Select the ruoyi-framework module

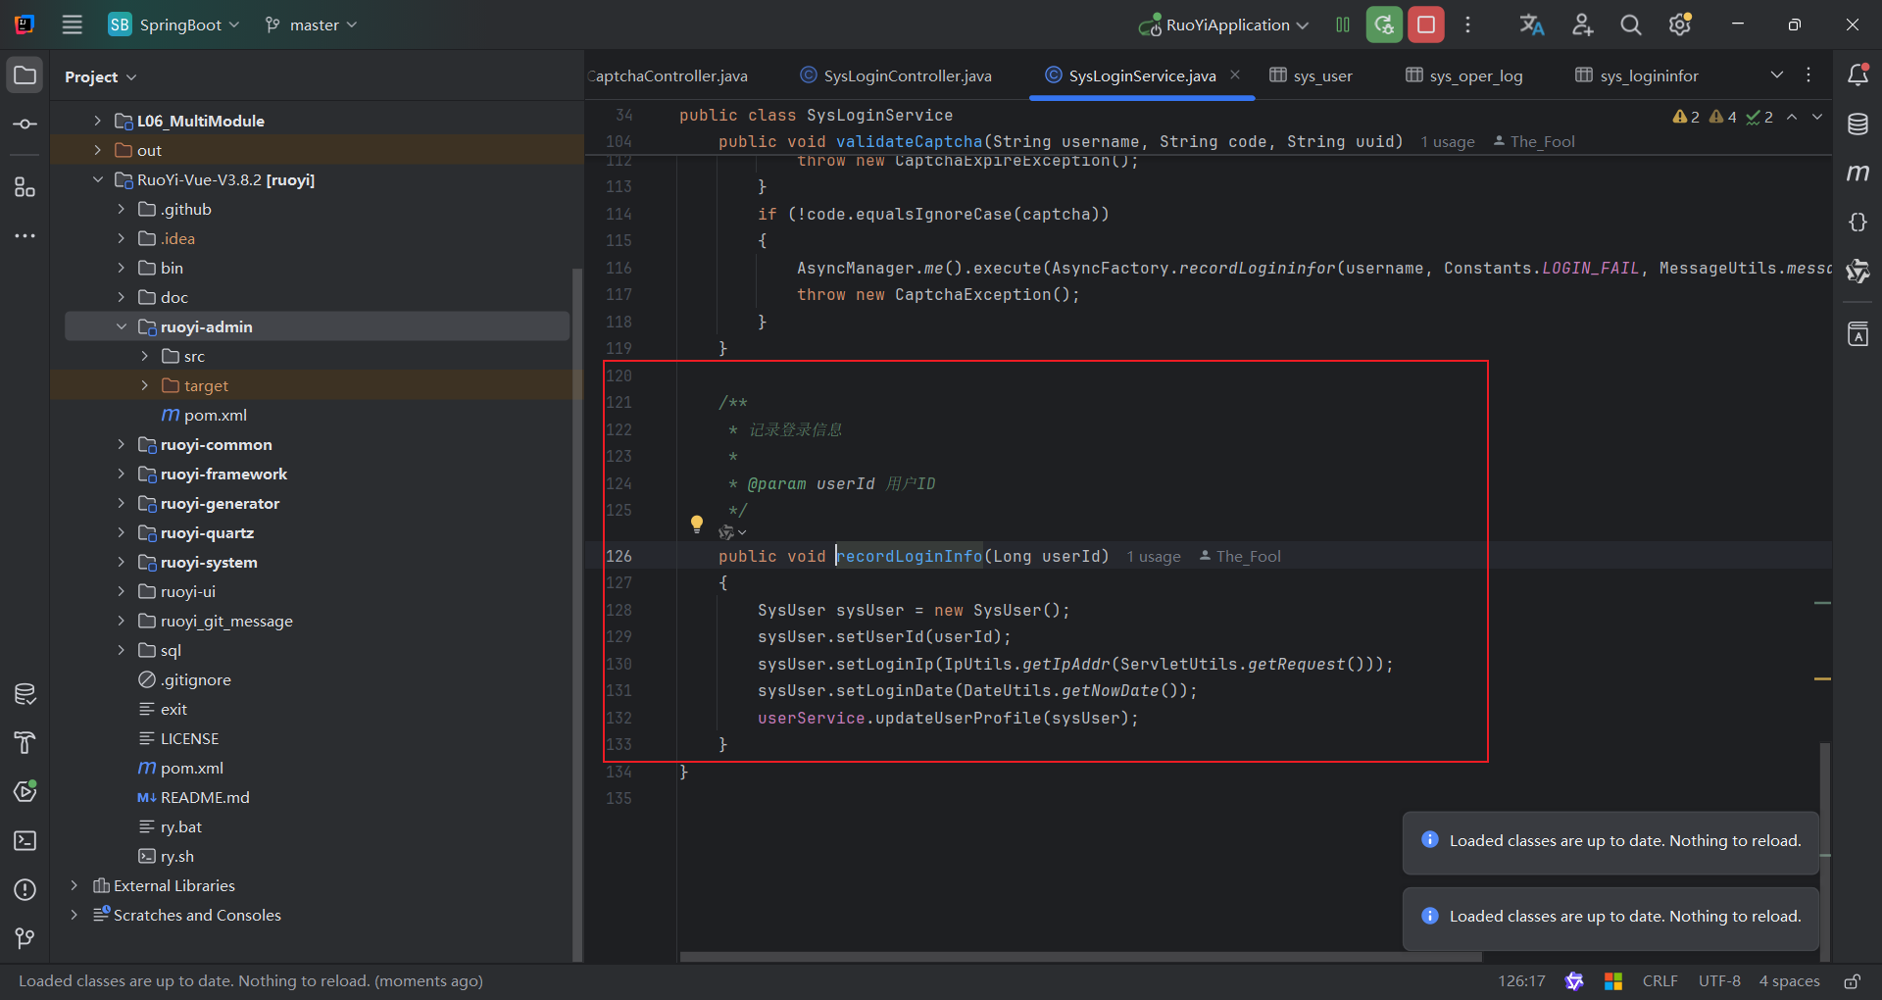[x=223, y=474]
